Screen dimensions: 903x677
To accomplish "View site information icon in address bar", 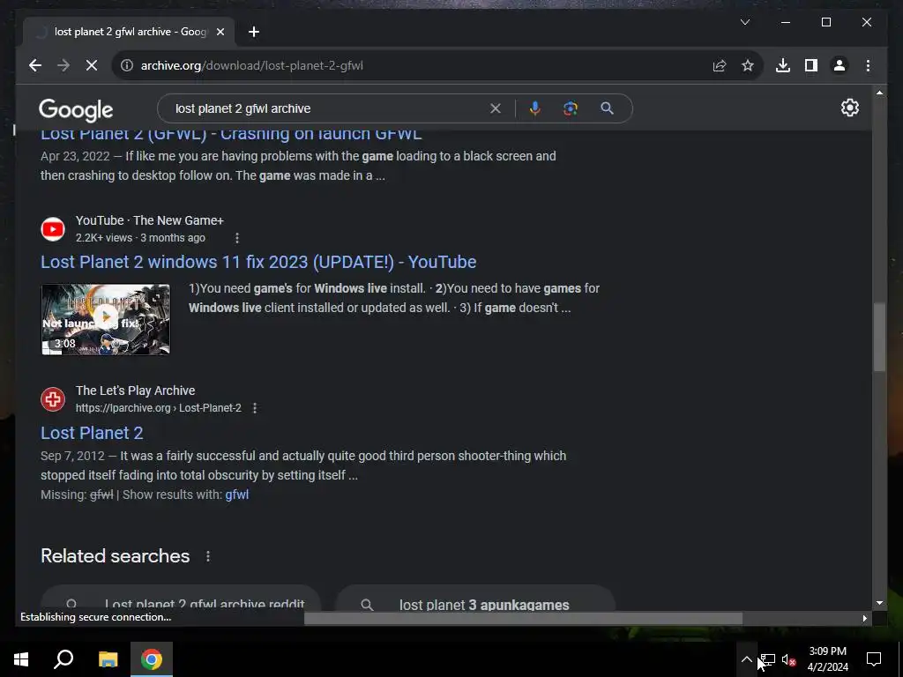I will 127,65.
